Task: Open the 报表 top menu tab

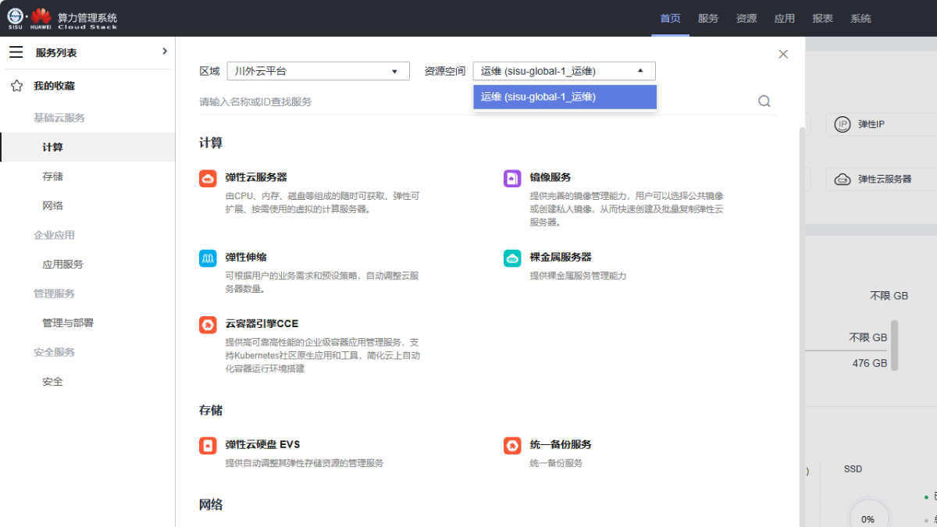Action: 822,19
